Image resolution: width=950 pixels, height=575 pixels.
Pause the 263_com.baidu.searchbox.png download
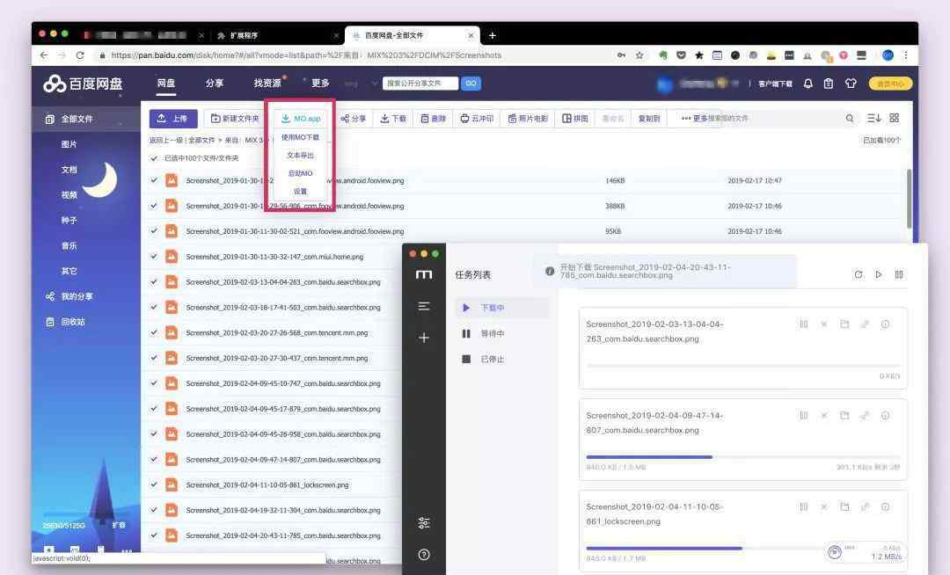coord(804,324)
